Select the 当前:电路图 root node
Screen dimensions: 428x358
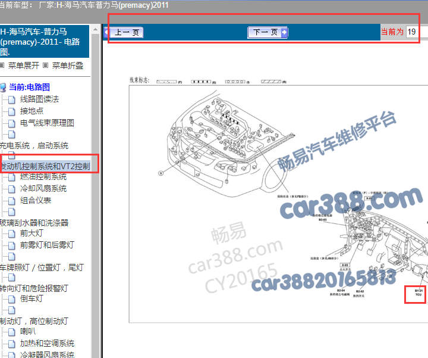[29, 87]
